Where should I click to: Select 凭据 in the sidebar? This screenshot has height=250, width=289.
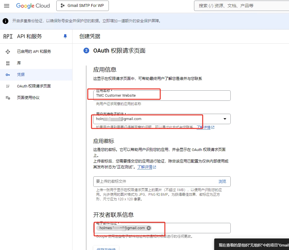[36, 74]
